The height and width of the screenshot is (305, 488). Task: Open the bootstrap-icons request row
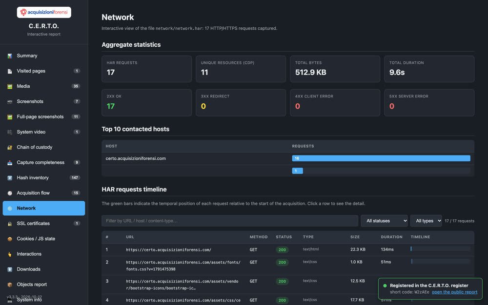pos(288,285)
